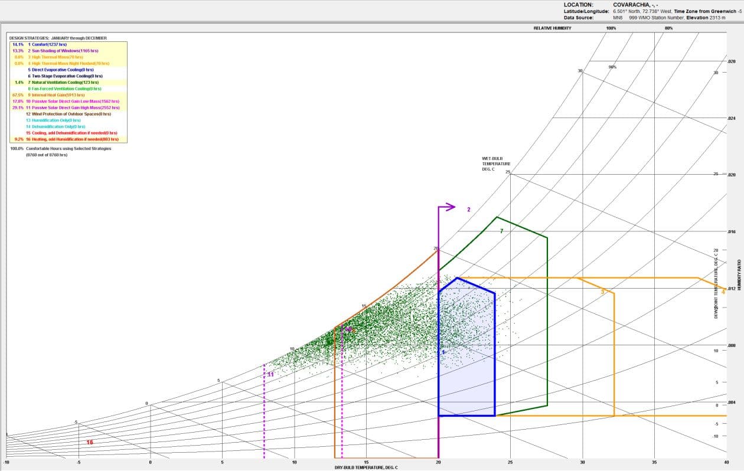Click the DESIGN STRATEGIES: JANUARY through DECEMBER heading
This screenshot has width=744, height=471.
58,38
